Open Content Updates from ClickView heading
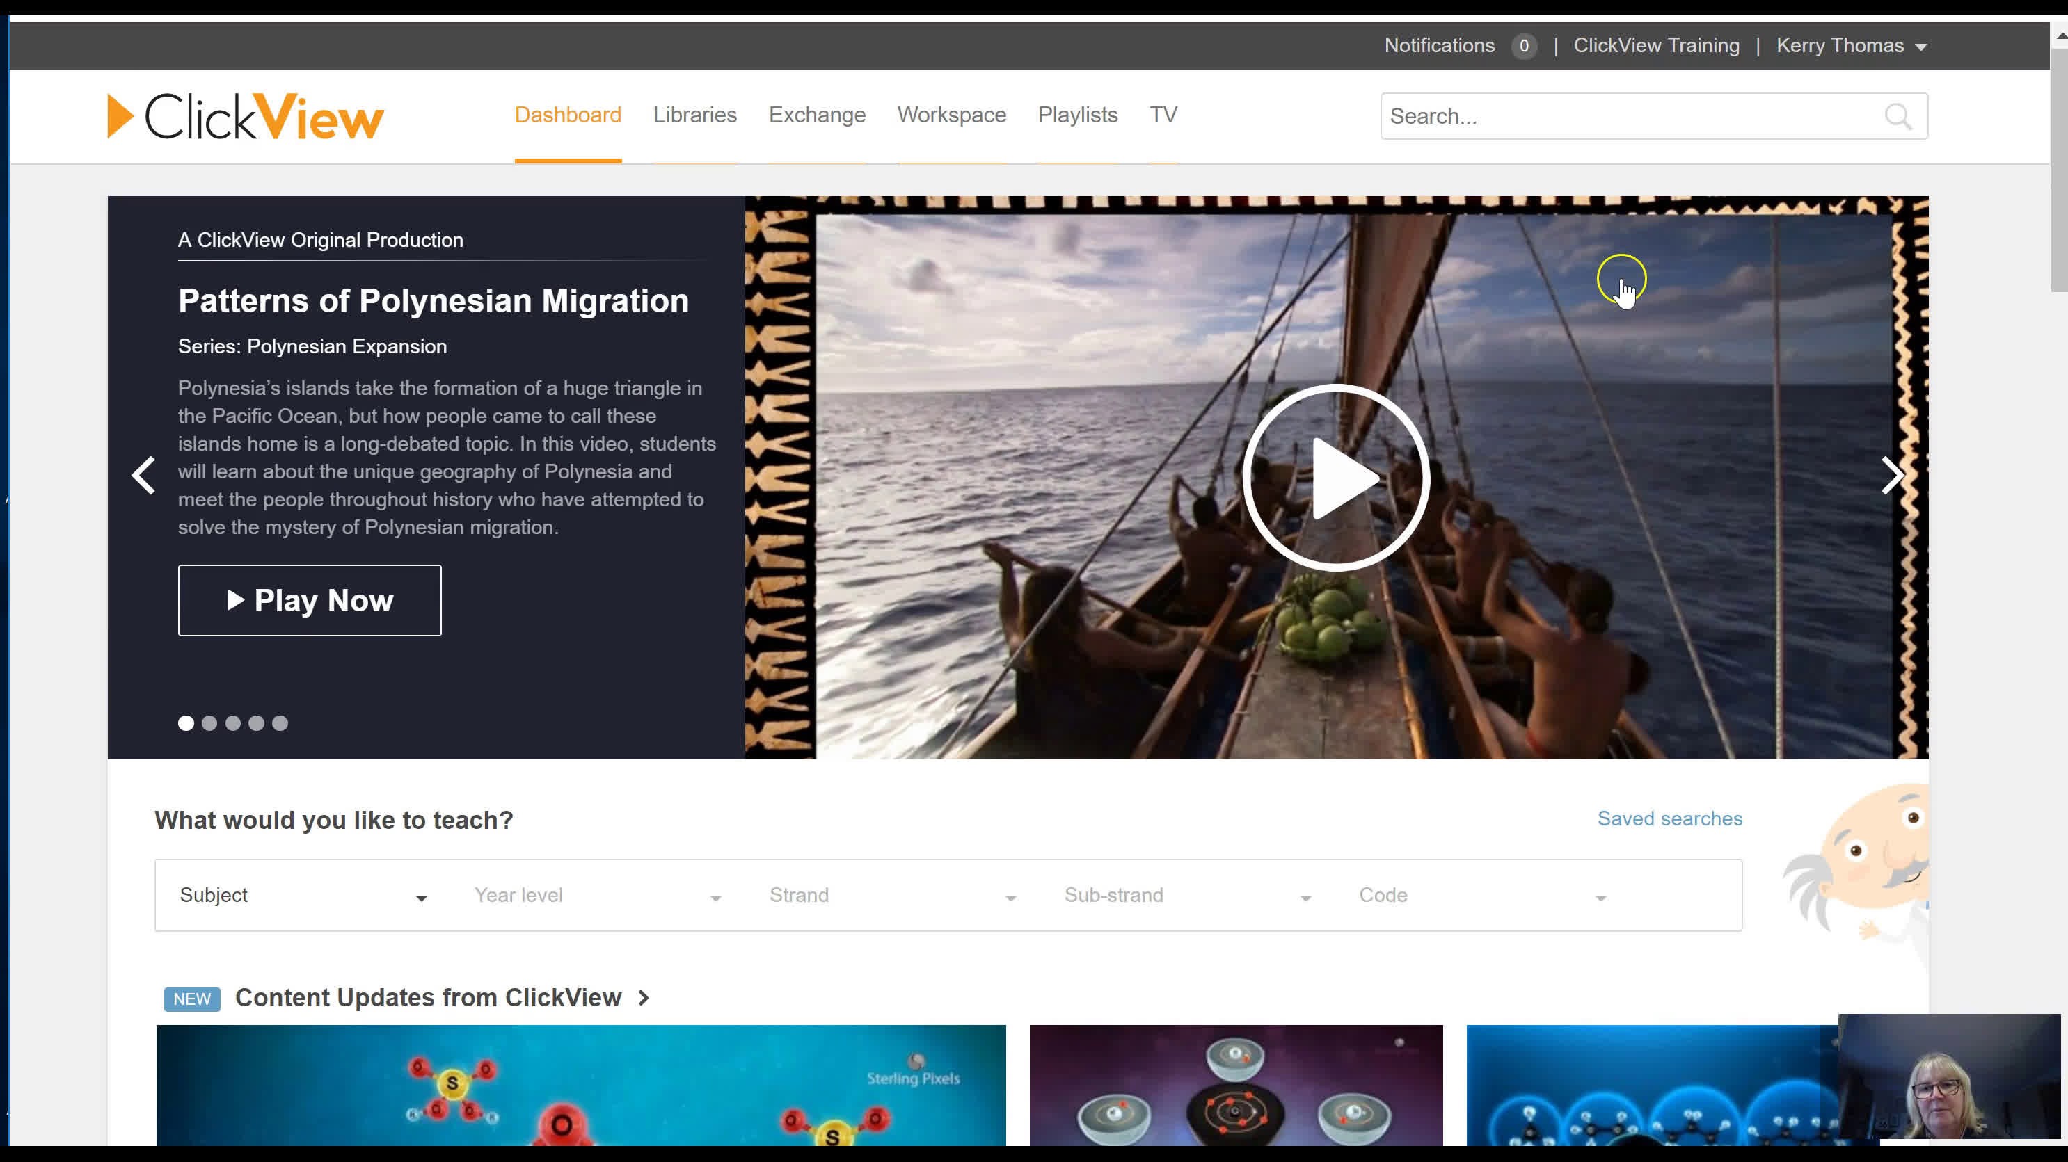This screenshot has height=1162, width=2068. [x=428, y=997]
